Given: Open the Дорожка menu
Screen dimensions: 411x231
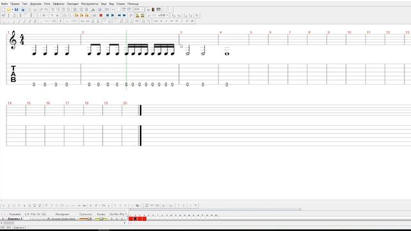Looking at the screenshot, I should [36, 4].
